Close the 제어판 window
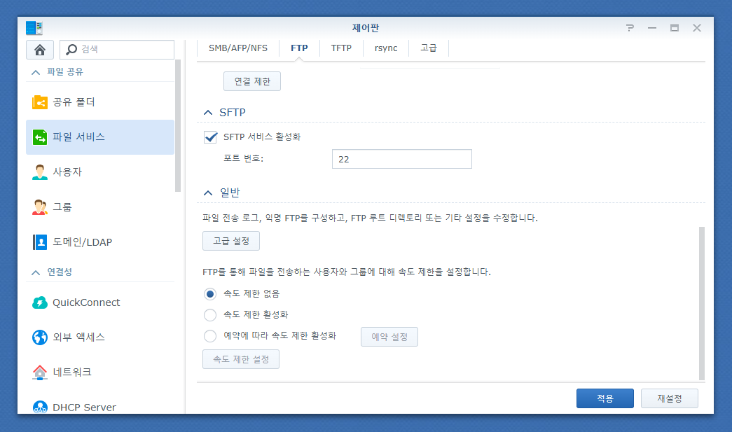Screen dimensions: 732x432 (x=697, y=28)
